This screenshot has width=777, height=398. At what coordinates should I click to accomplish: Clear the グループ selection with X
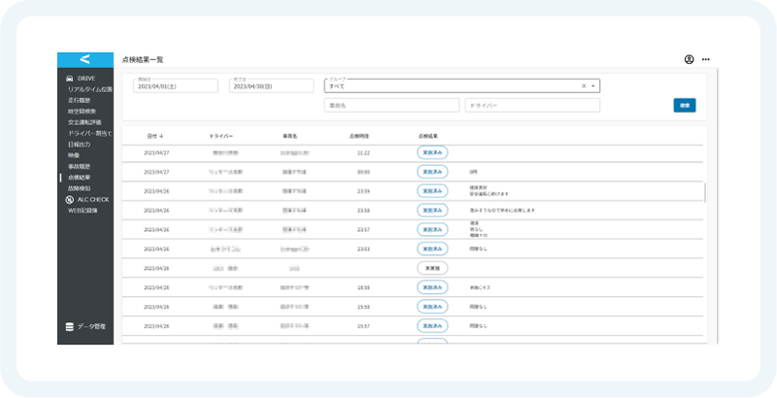click(584, 86)
